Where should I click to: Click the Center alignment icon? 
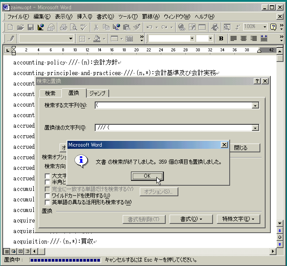point(244,39)
